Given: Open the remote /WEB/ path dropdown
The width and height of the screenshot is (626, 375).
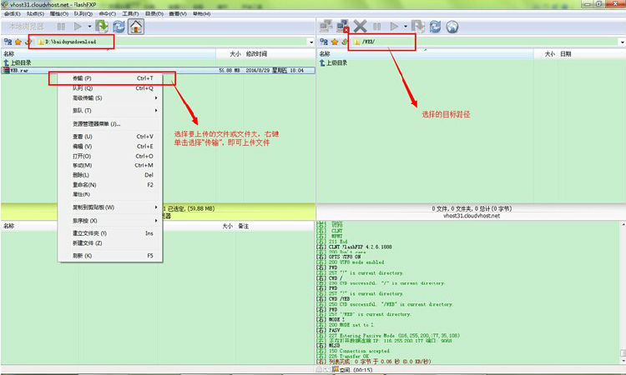Looking at the screenshot, I should 621,41.
